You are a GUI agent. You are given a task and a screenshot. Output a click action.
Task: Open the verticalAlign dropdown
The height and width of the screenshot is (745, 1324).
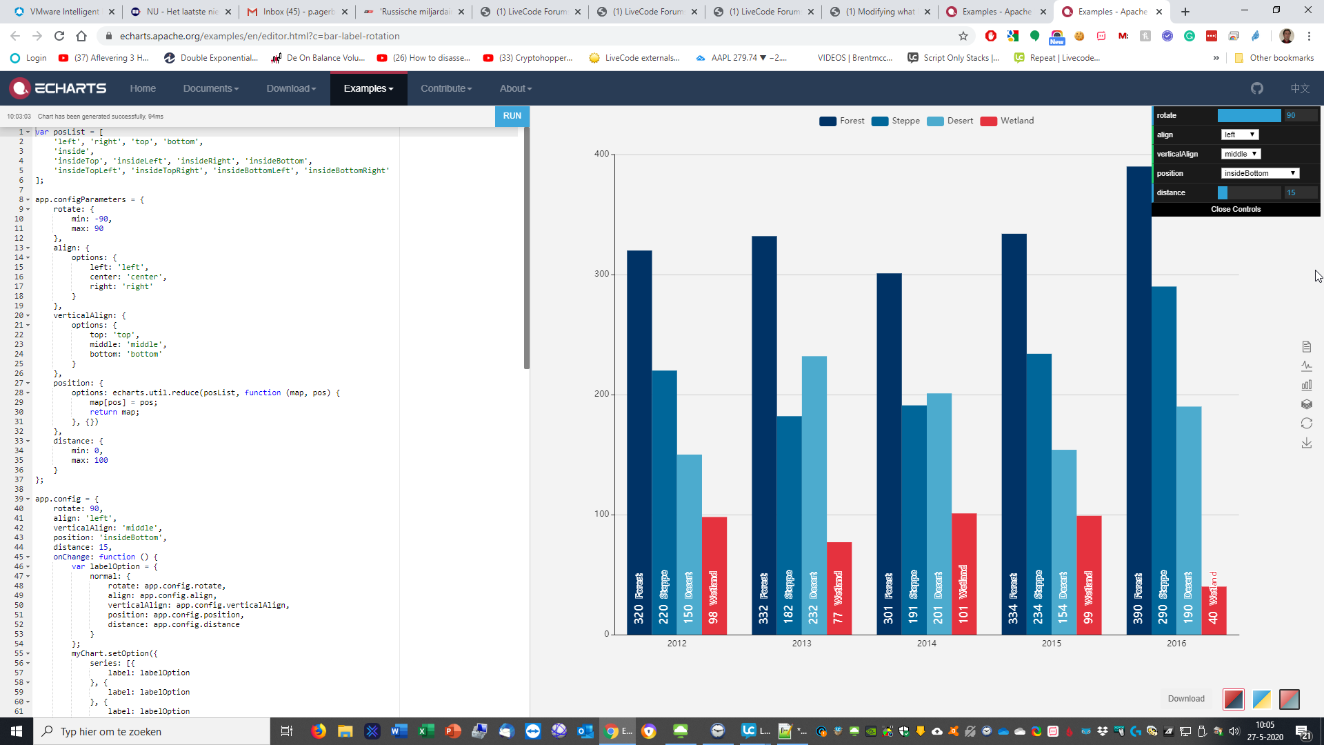[x=1241, y=154]
